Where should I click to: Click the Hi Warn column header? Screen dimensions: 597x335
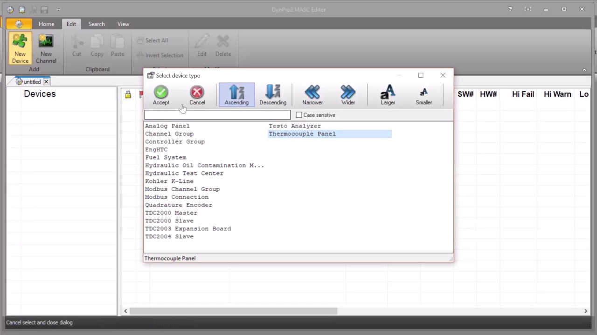[557, 94]
